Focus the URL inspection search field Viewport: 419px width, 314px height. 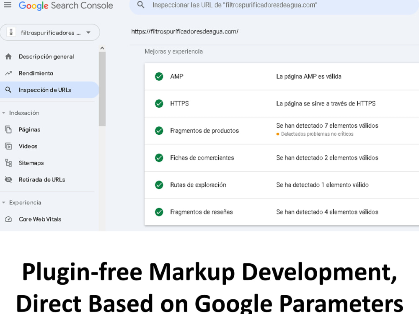pos(274,6)
